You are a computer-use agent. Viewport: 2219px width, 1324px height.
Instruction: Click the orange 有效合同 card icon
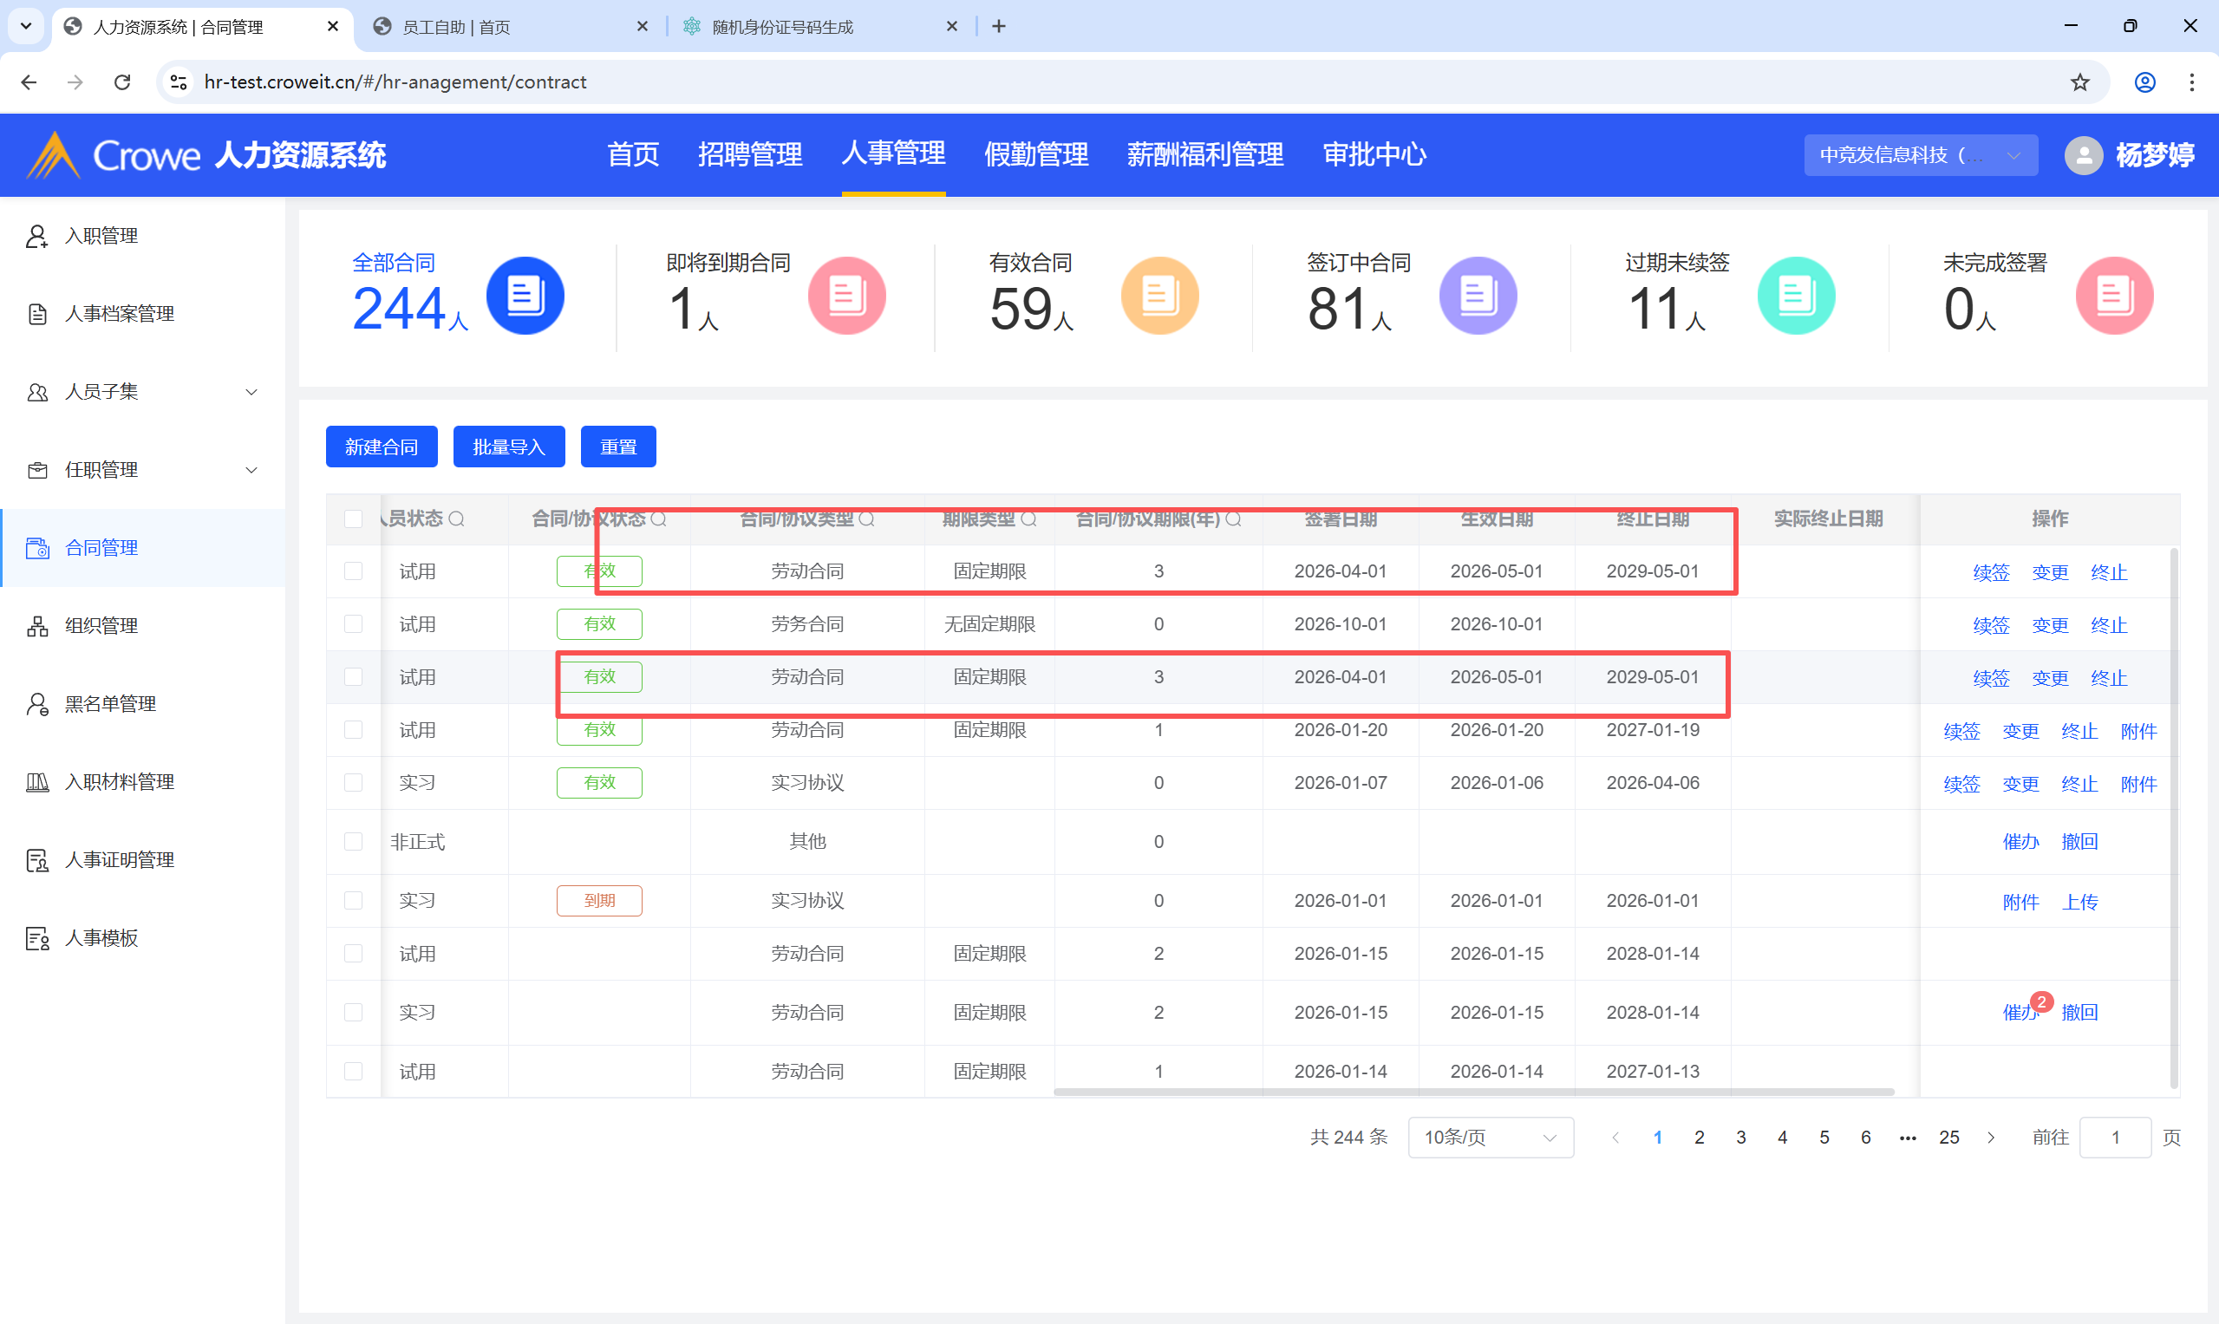1159,297
